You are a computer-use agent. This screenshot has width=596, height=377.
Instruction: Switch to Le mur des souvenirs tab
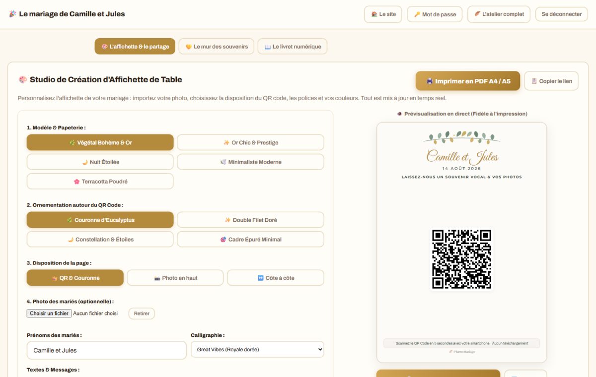tap(217, 47)
